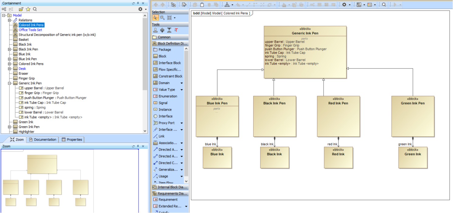The width and height of the screenshot is (453, 213).
Task: Click the paste clipboard icon in diagram toolbar
Action: point(202,5)
